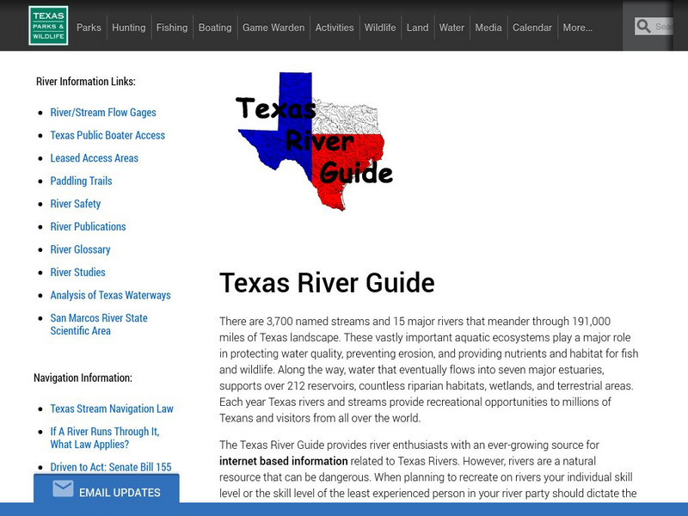Go to the Boating section

215,28
